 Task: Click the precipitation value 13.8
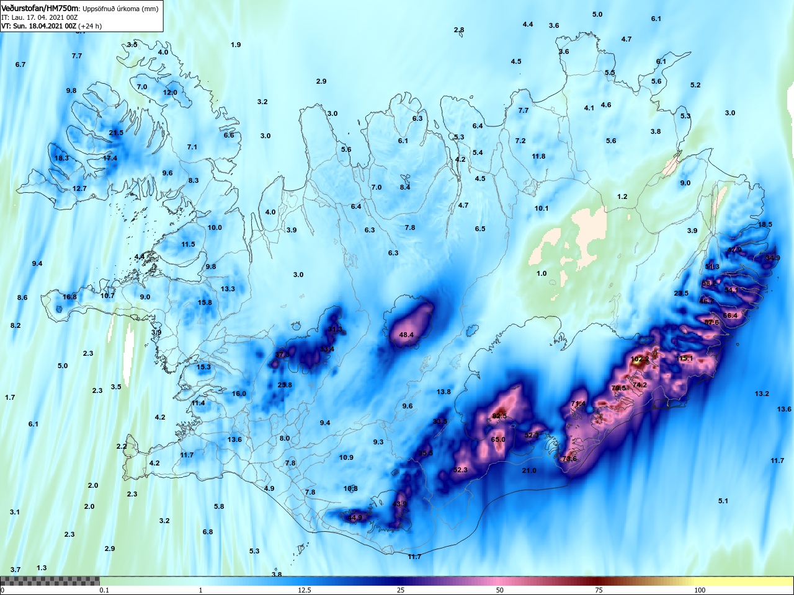(444, 392)
